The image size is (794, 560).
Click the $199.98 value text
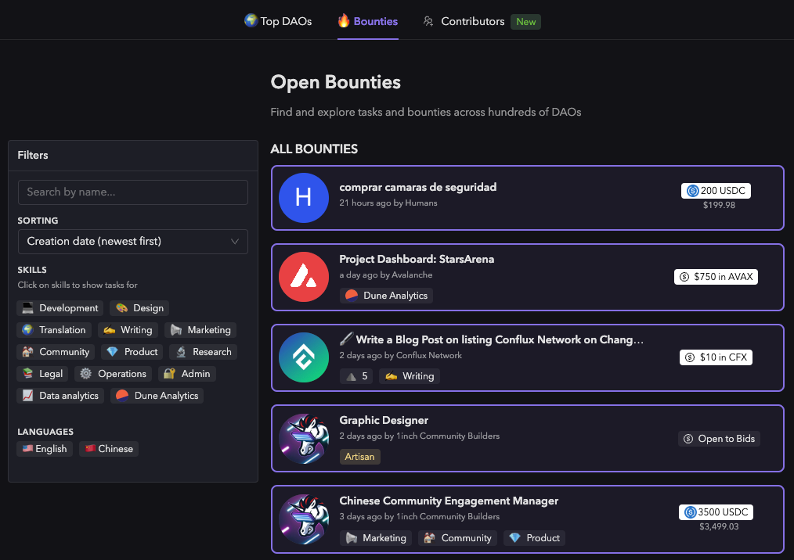click(719, 206)
